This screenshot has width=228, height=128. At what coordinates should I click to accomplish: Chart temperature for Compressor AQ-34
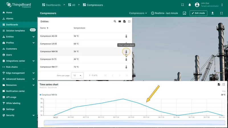coord(126,36)
